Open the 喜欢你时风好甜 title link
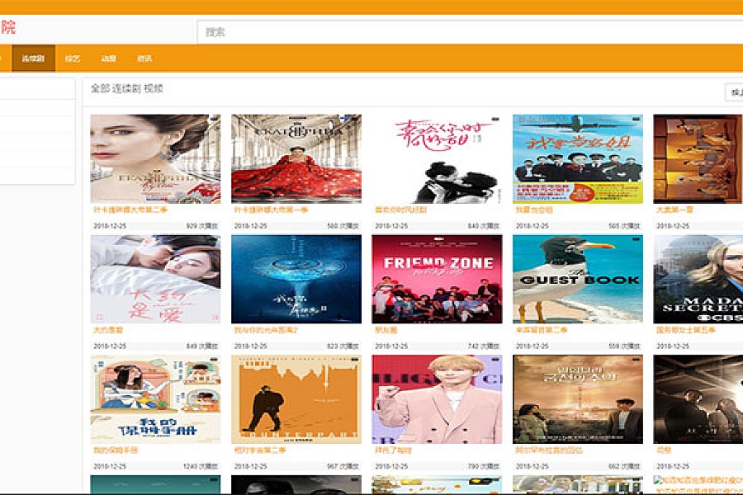 coord(401,210)
